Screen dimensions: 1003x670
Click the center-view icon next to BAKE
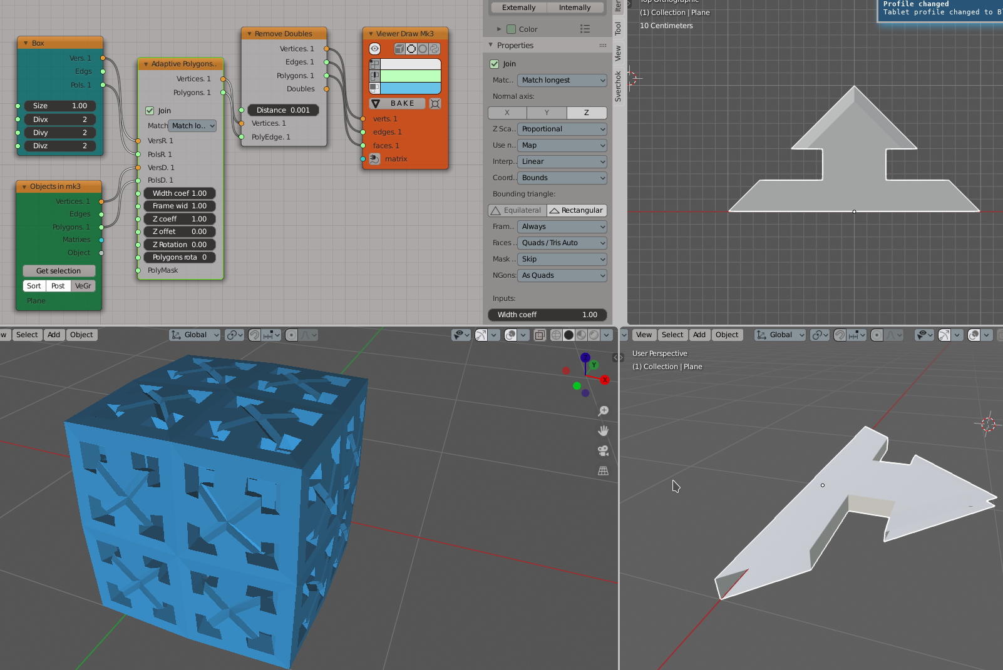tap(435, 103)
